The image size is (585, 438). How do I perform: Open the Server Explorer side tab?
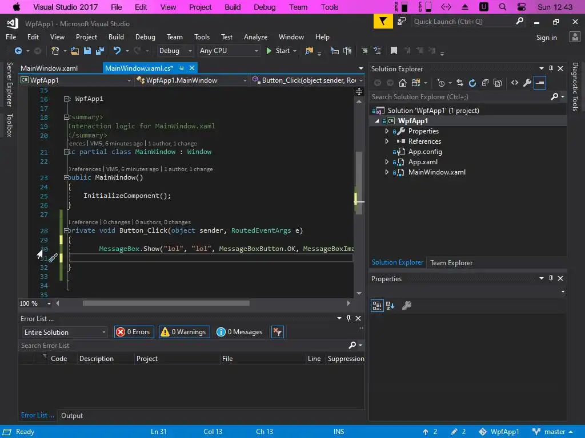[x=9, y=84]
